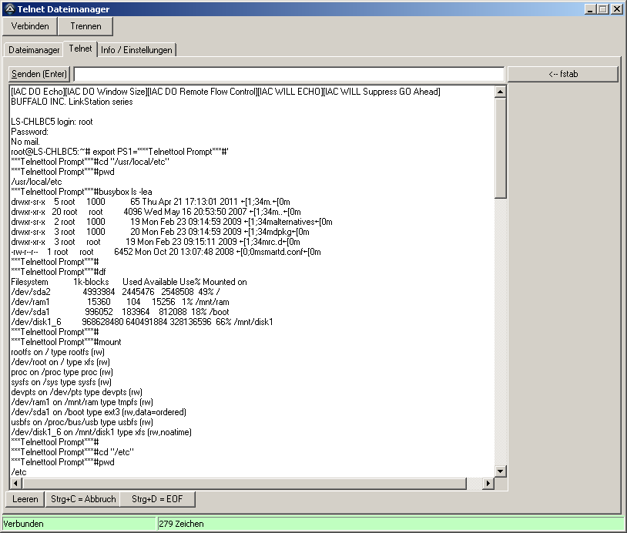
Task: Click the Senden (Enter) button
Action: [39, 74]
